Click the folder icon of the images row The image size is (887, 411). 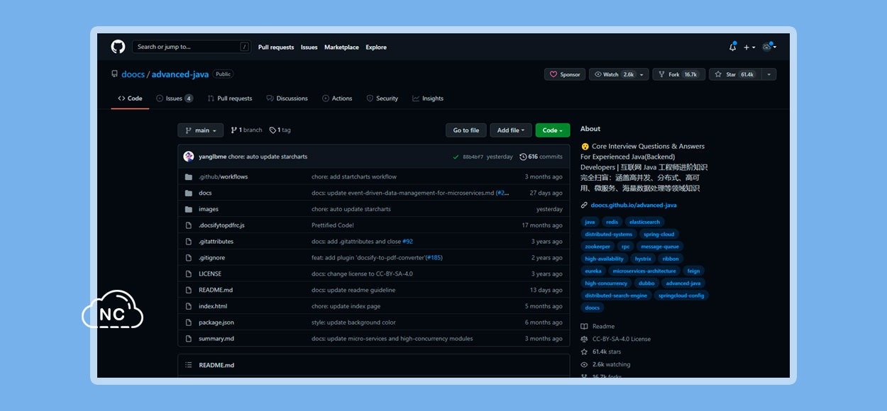[189, 209]
